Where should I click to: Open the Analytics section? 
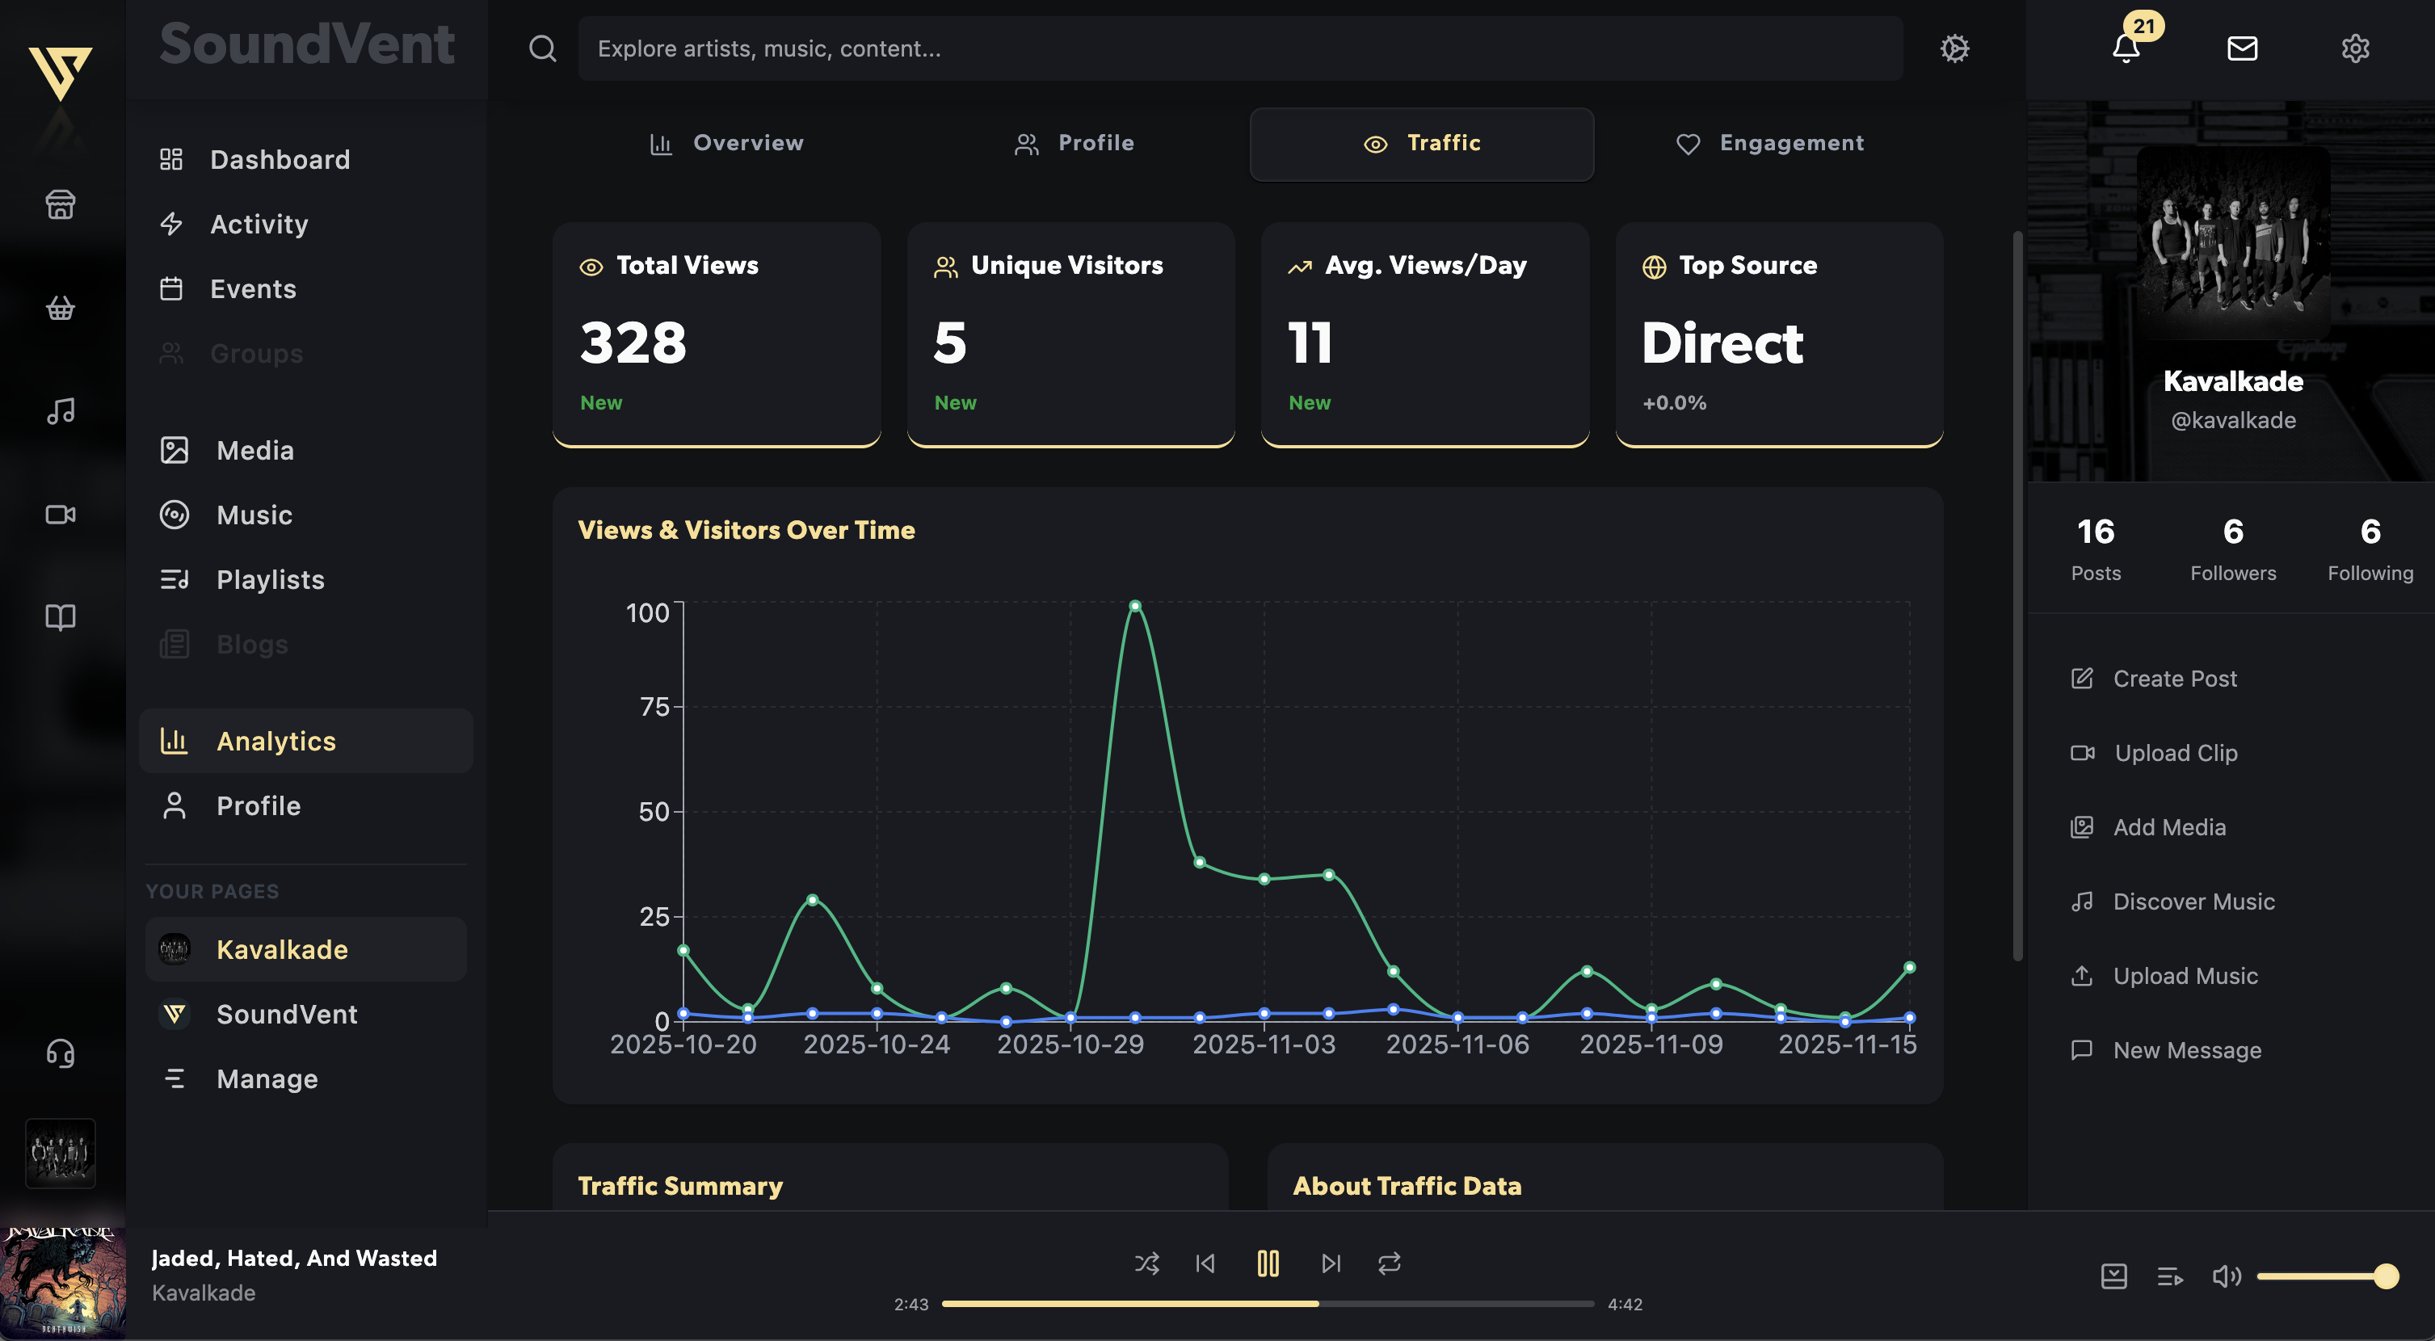point(276,741)
